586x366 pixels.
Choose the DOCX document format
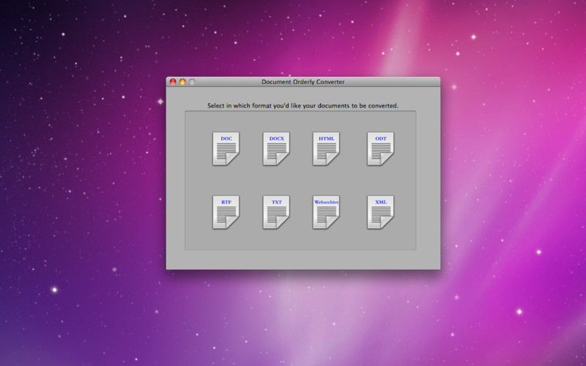(276, 149)
